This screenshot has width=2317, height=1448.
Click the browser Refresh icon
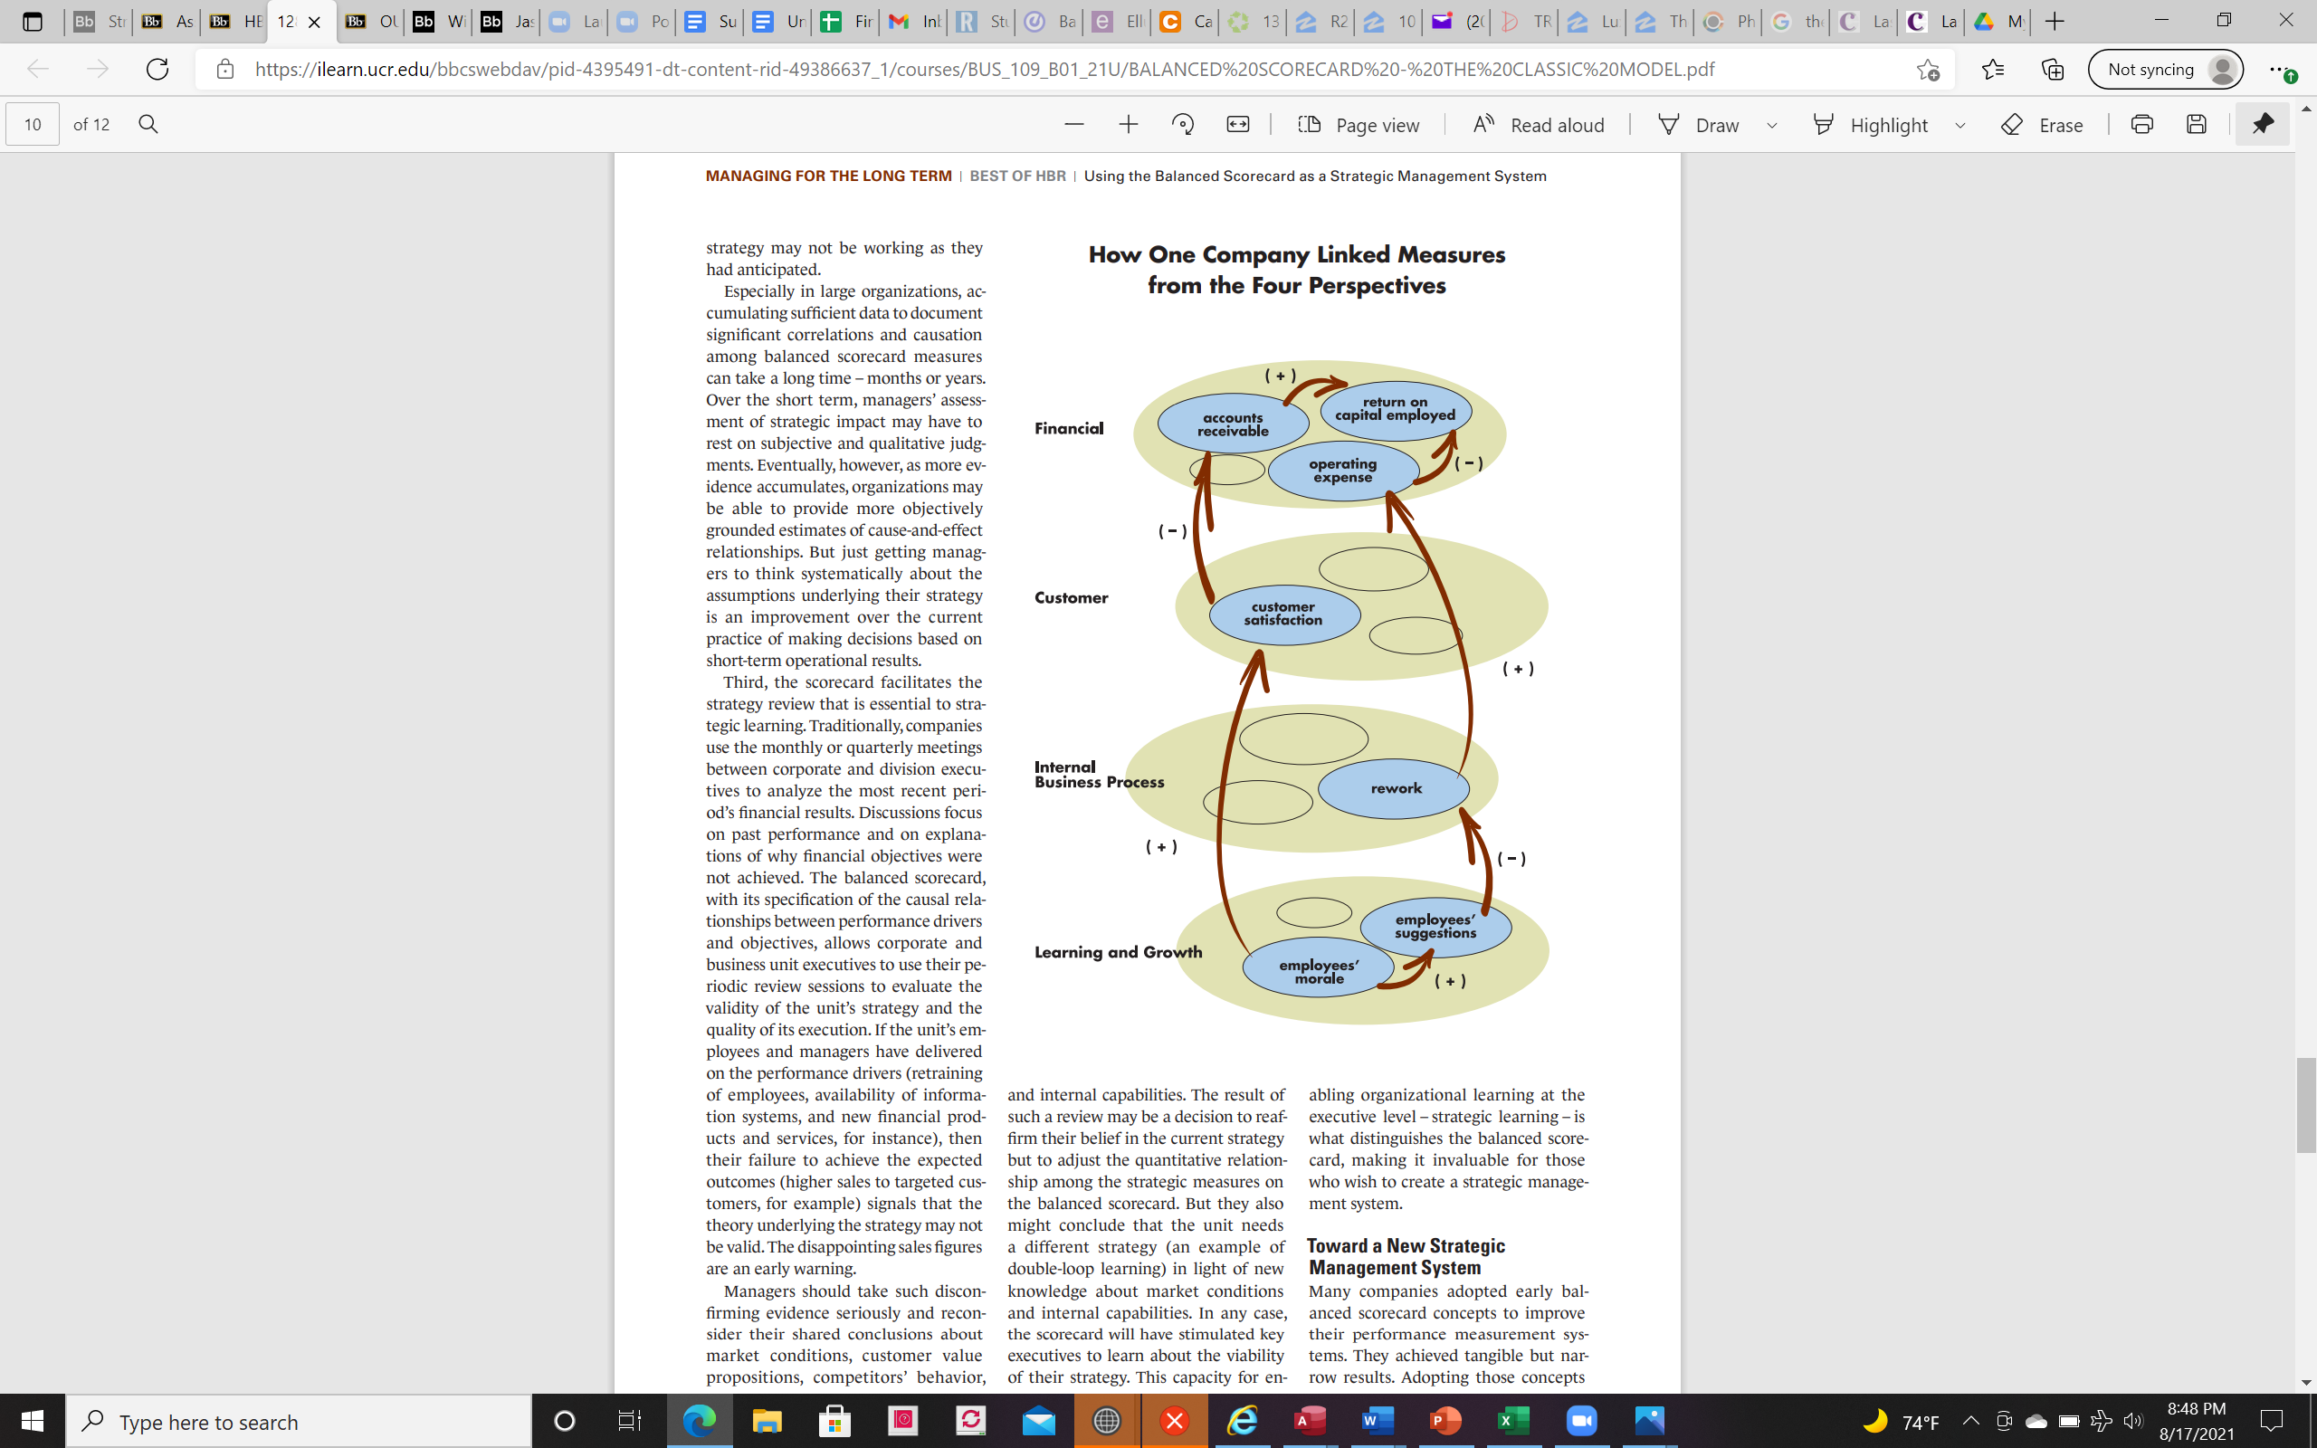(x=158, y=69)
